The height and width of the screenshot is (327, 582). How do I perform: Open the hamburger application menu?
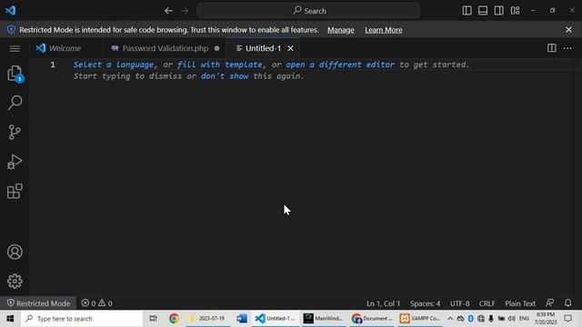(x=15, y=48)
